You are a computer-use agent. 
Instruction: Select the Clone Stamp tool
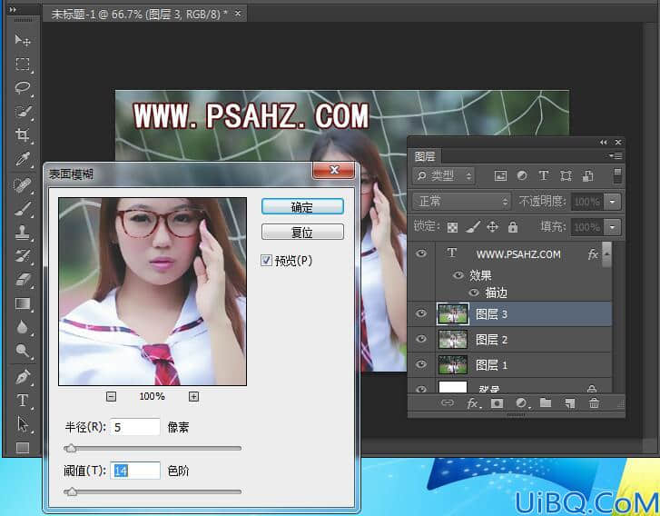click(x=23, y=232)
